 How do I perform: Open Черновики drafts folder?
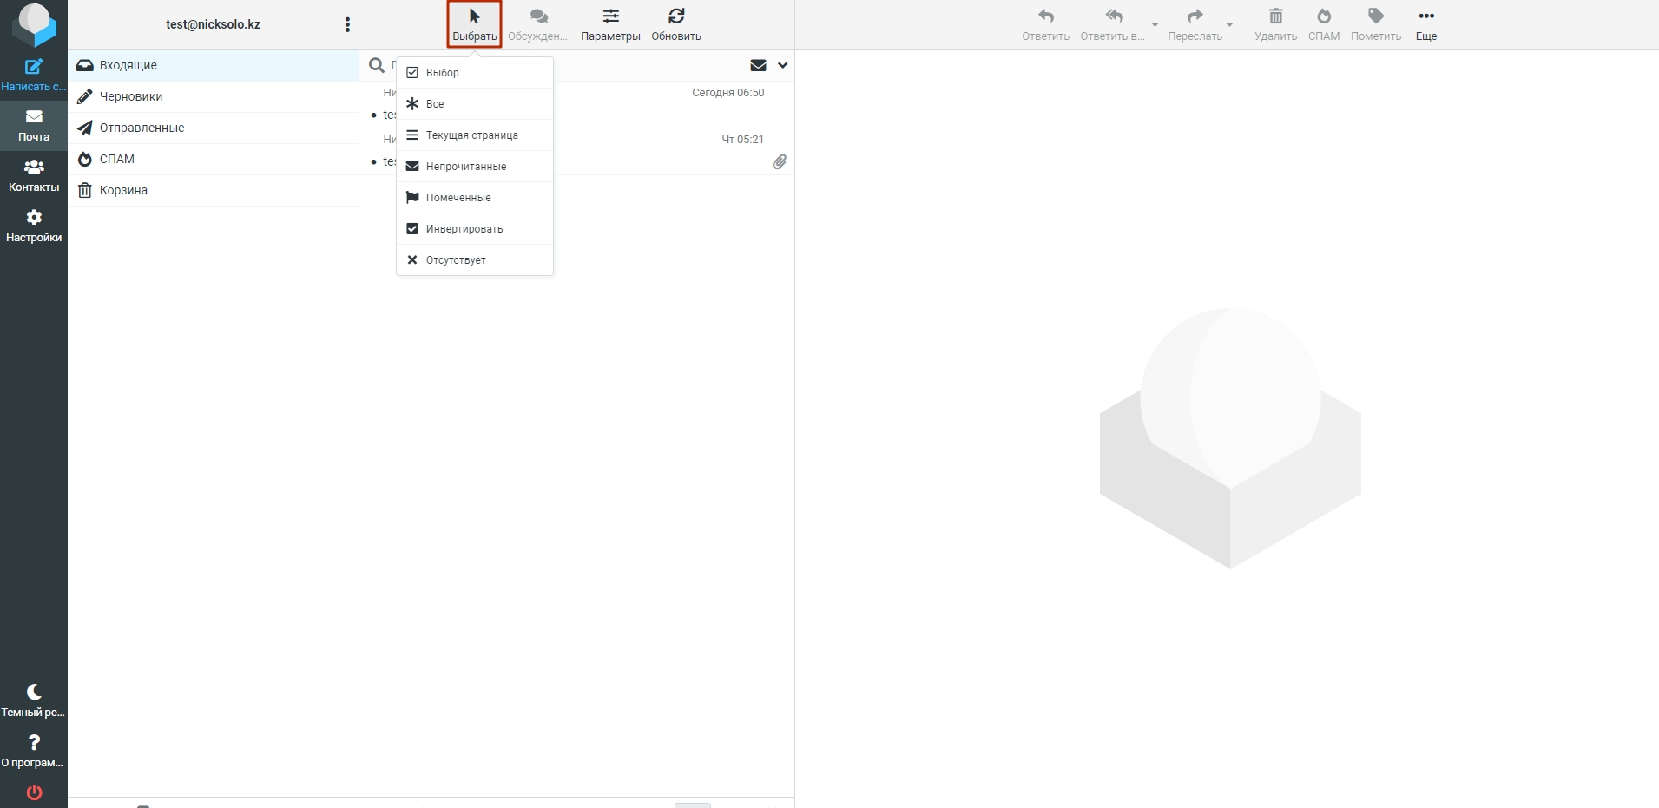tap(214, 96)
